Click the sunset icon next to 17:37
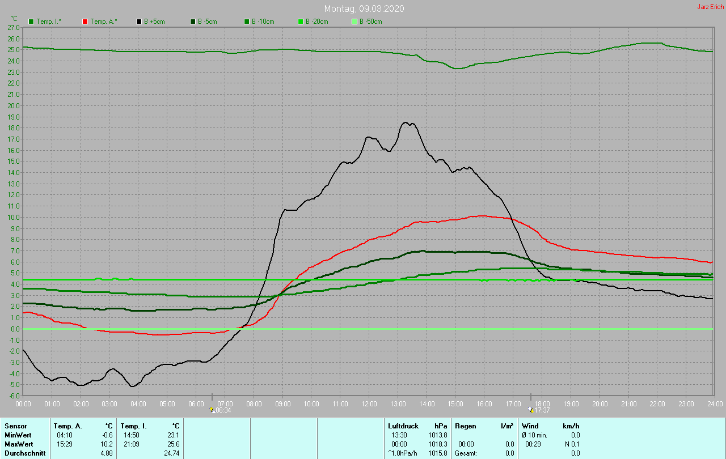The height and width of the screenshot is (459, 726). pos(530,410)
